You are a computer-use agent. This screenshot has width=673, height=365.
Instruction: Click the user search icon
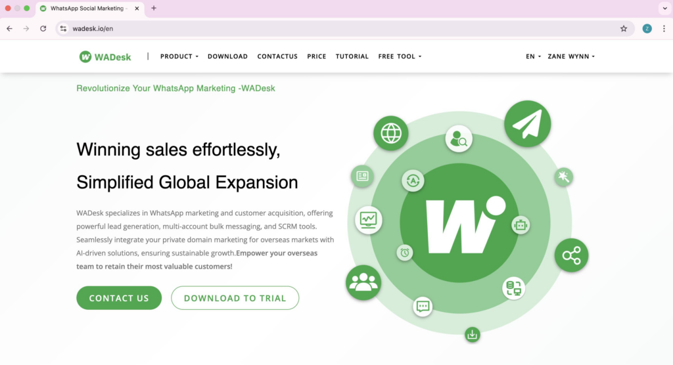459,139
